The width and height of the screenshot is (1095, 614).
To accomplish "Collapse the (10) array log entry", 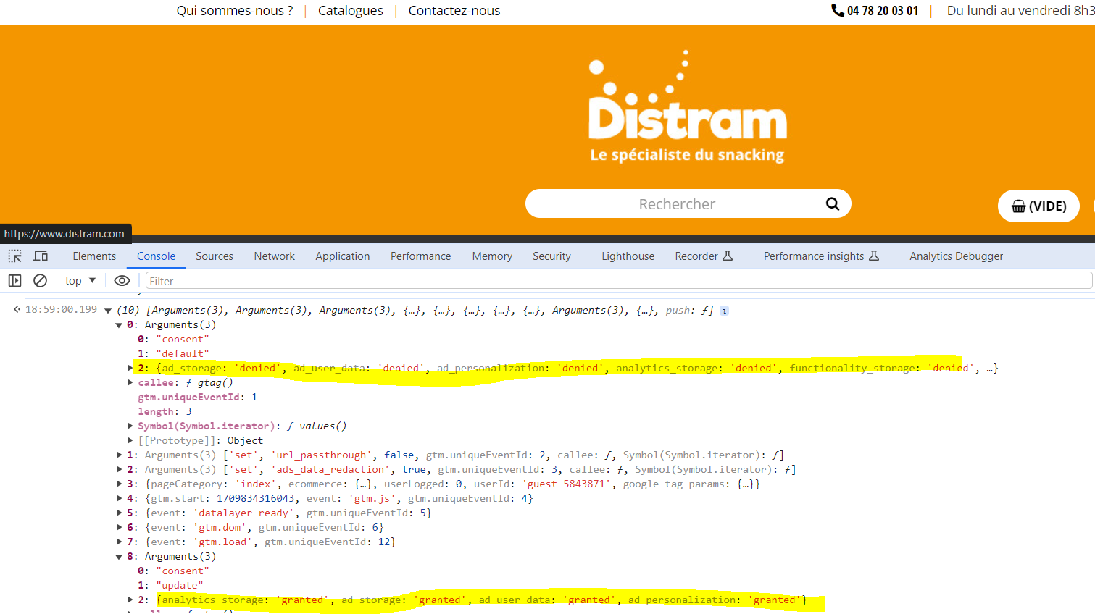I will (x=108, y=311).
